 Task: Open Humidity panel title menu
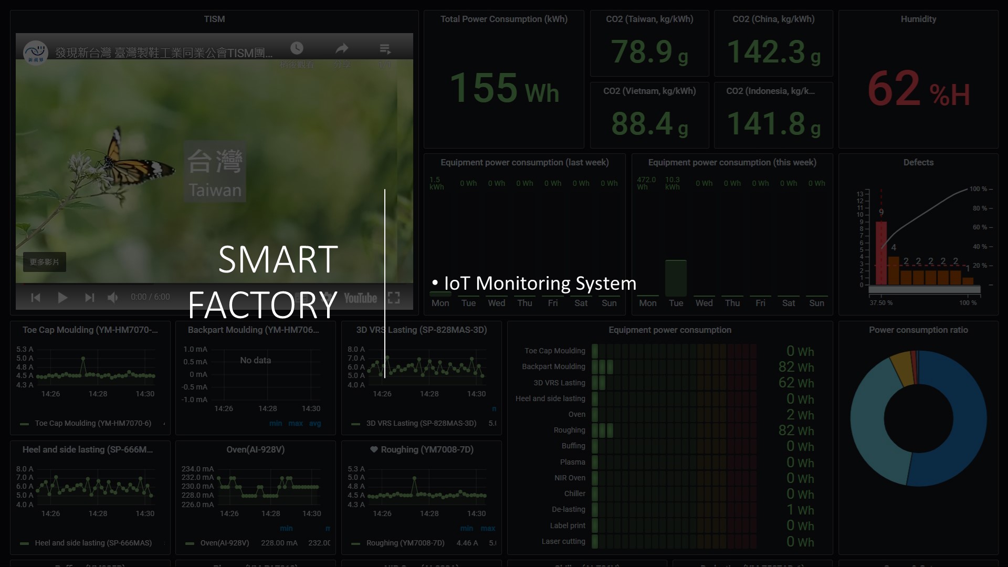918,19
